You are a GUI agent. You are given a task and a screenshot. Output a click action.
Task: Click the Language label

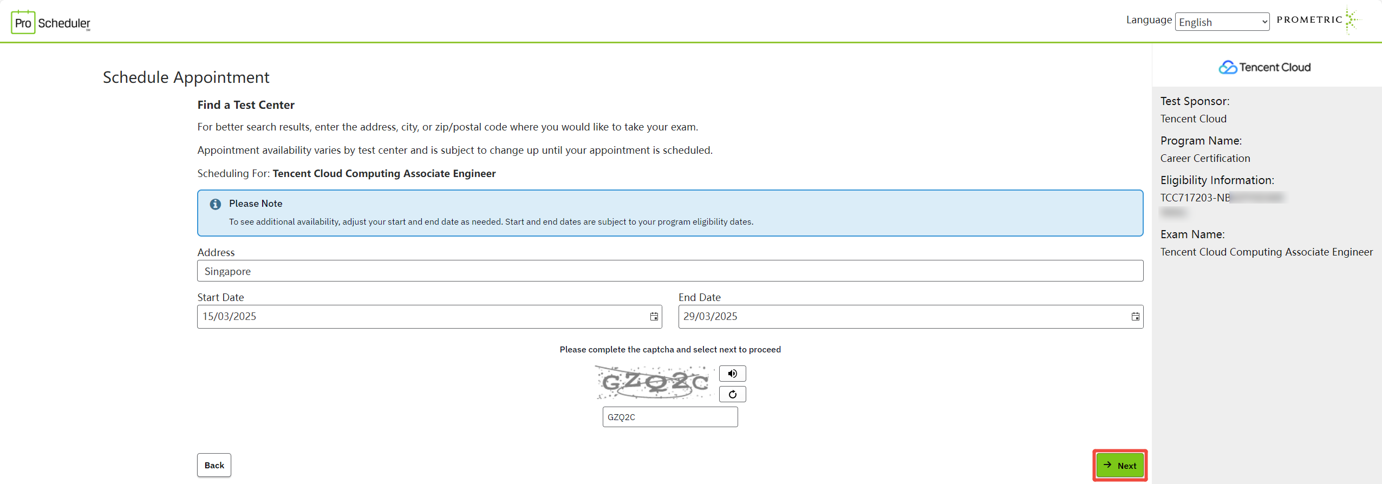point(1149,20)
